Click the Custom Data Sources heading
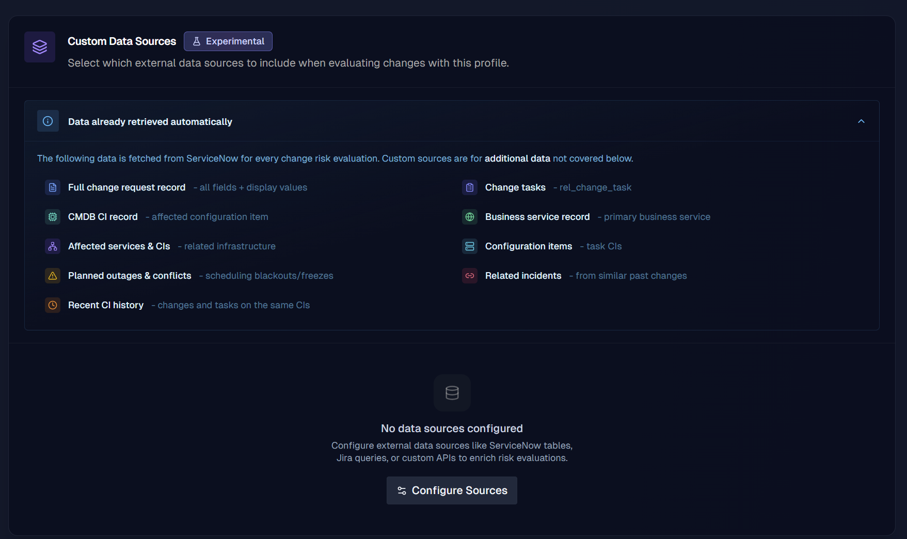907x539 pixels. [x=122, y=41]
